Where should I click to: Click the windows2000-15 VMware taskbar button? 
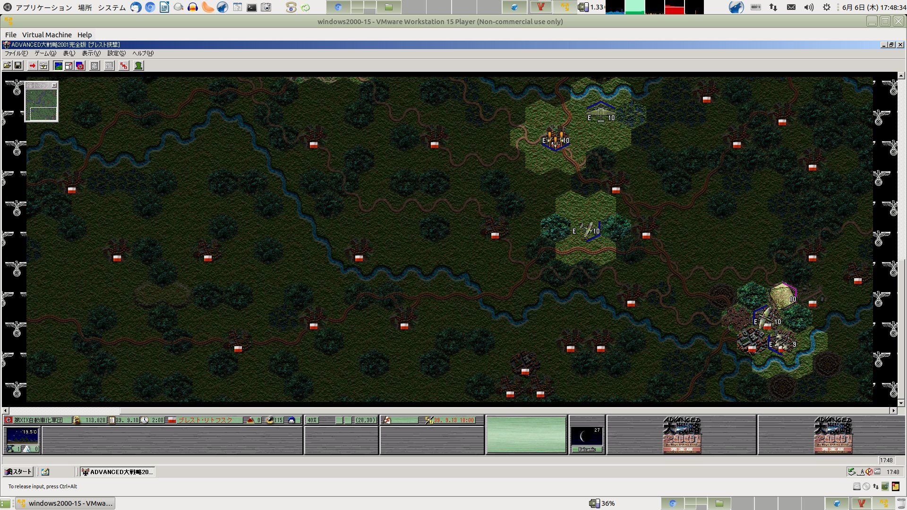[65, 503]
